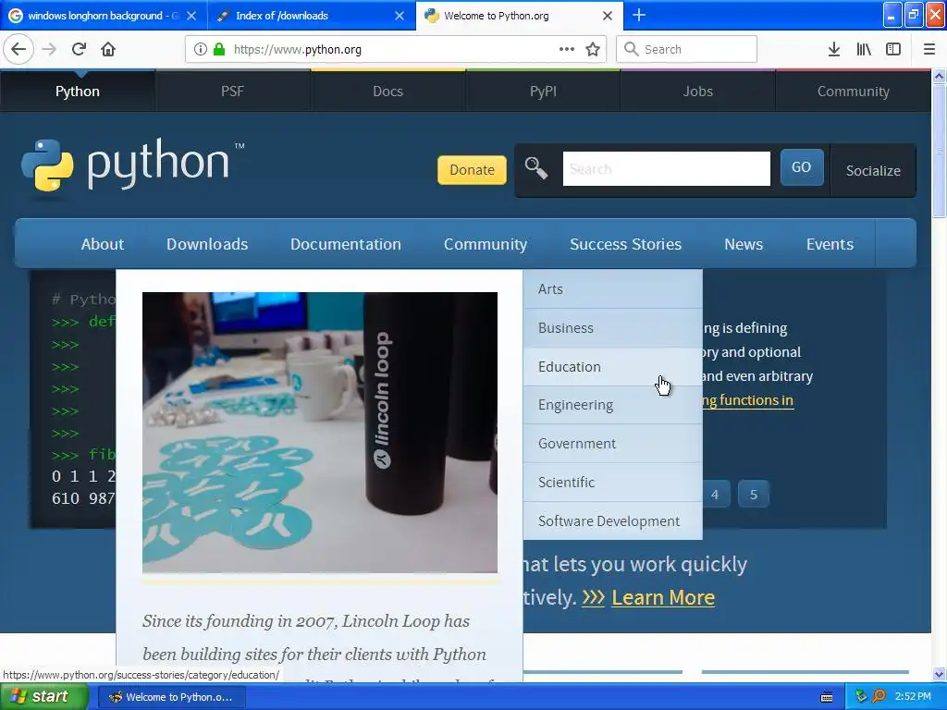
Task: Open the Socialize menu
Action: pyautogui.click(x=873, y=170)
